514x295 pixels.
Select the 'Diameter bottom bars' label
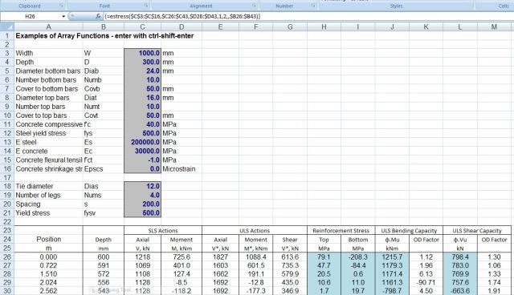(48, 71)
